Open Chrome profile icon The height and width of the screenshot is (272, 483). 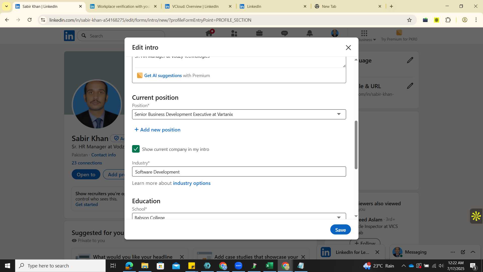click(x=465, y=20)
